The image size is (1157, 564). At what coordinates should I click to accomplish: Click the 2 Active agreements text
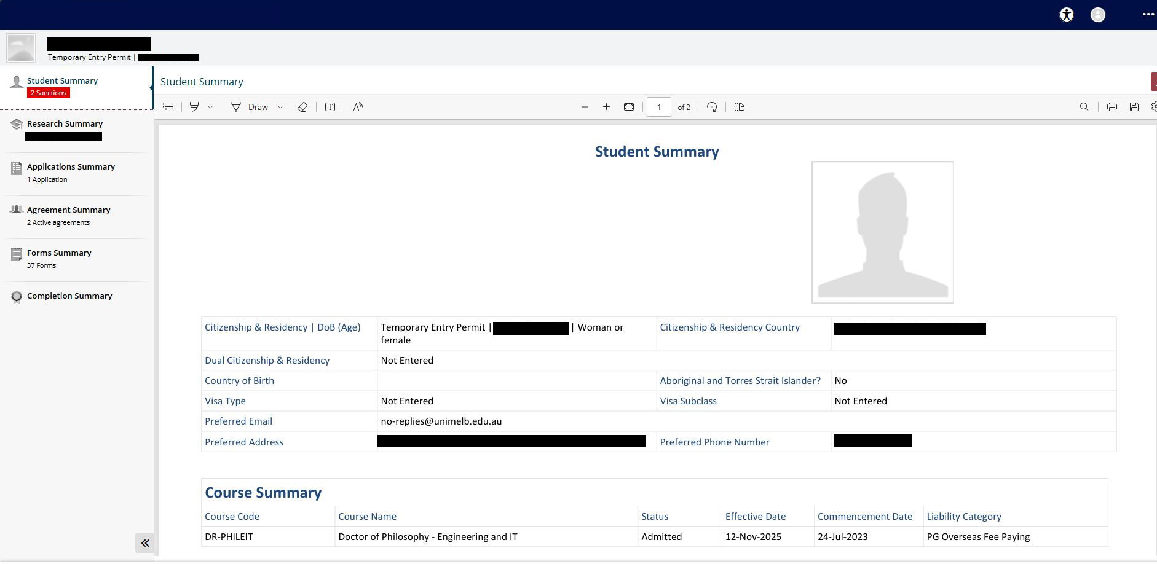58,223
